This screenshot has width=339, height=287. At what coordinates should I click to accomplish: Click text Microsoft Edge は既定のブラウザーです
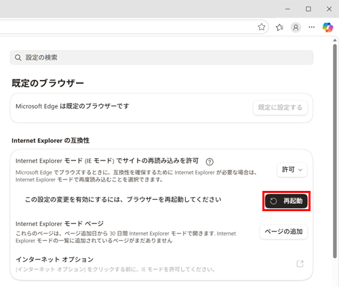tap(73, 106)
